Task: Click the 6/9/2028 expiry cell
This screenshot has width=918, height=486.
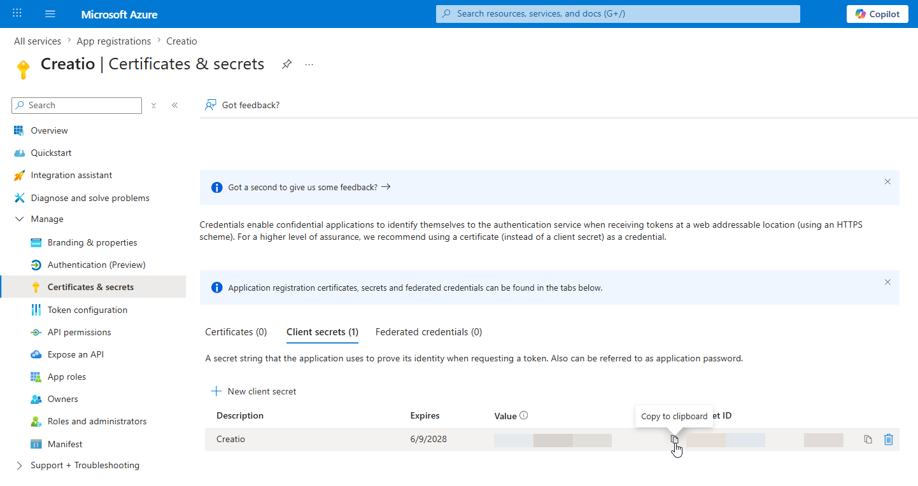Action: tap(428, 439)
